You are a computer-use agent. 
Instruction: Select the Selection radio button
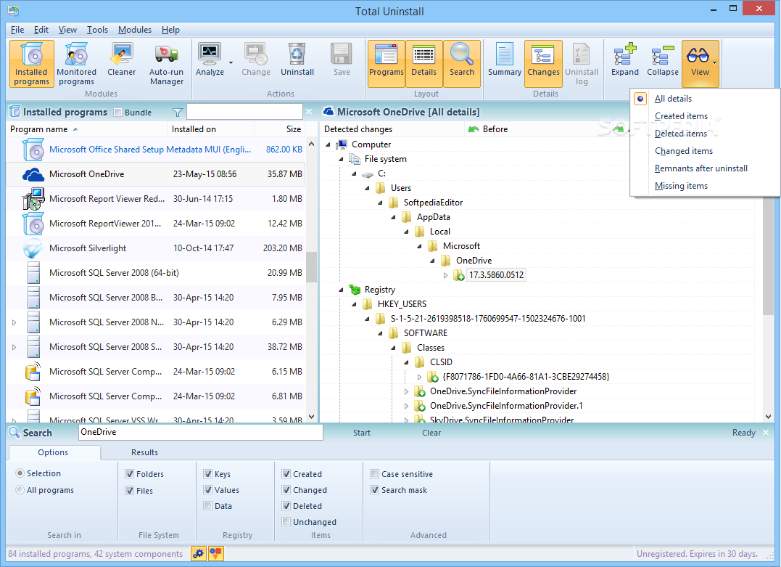point(20,473)
